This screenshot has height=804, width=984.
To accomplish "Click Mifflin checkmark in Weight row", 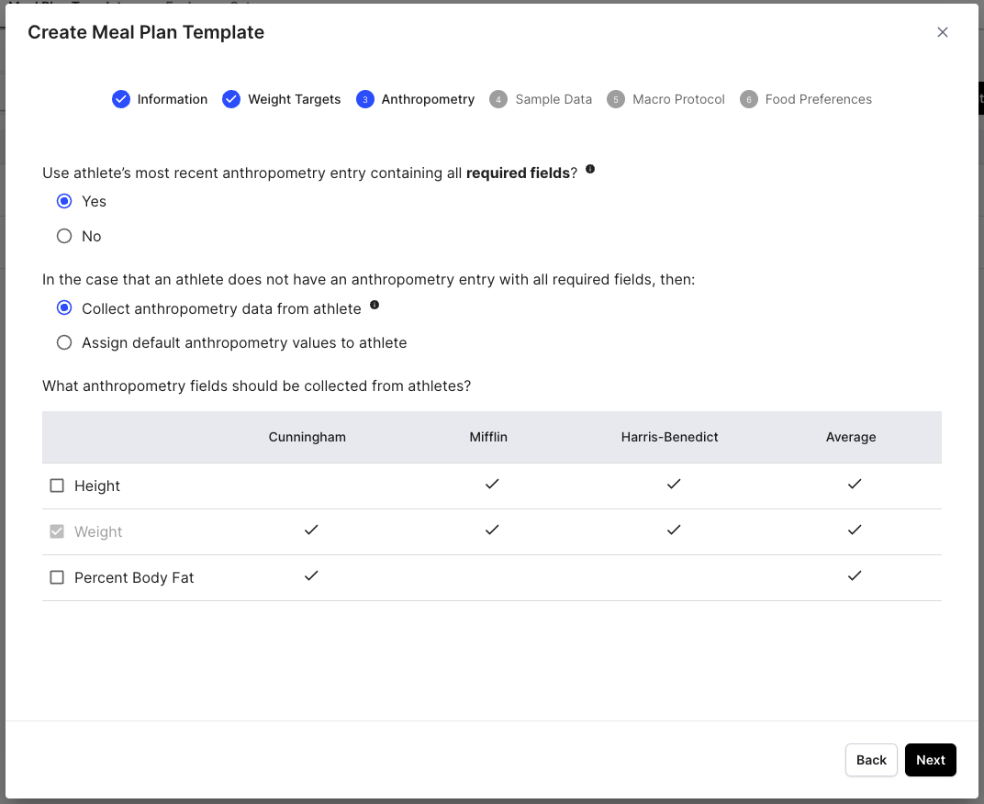I will click(492, 530).
